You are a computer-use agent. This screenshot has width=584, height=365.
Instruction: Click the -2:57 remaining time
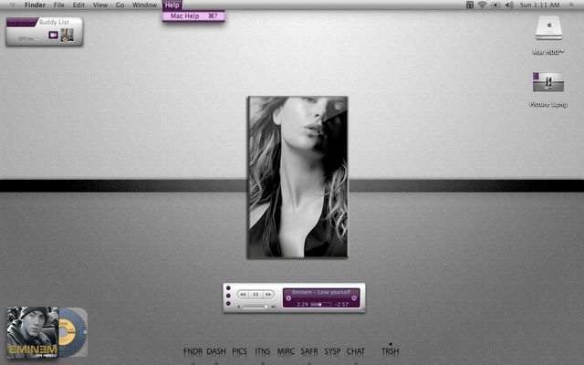point(341,305)
